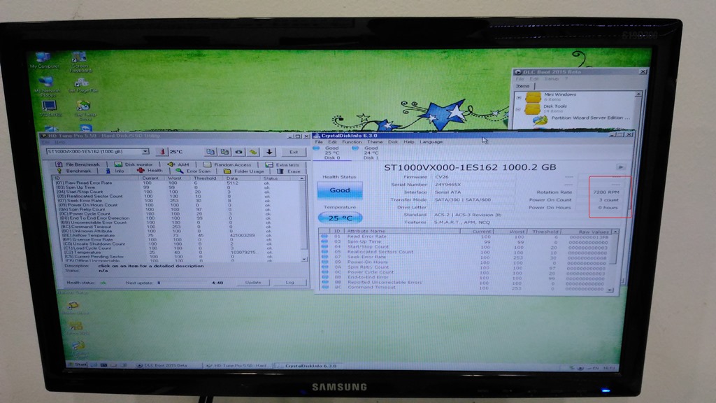716x403 pixels.
Task: Click the camera screenshot icon in HD Tune toolbar
Action: pos(239,152)
